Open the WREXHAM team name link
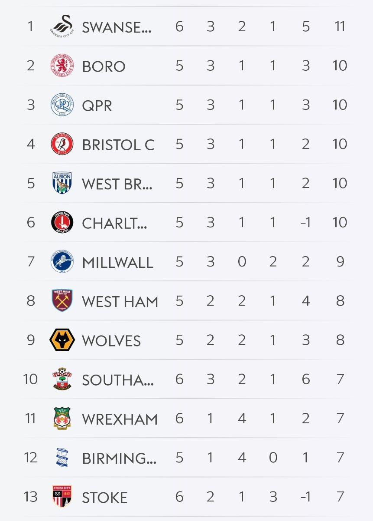373x521 pixels. (x=120, y=419)
